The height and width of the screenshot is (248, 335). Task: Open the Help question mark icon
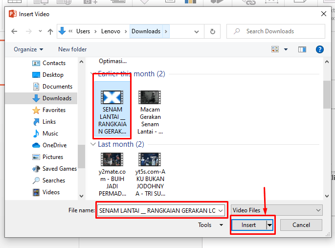[320, 49]
